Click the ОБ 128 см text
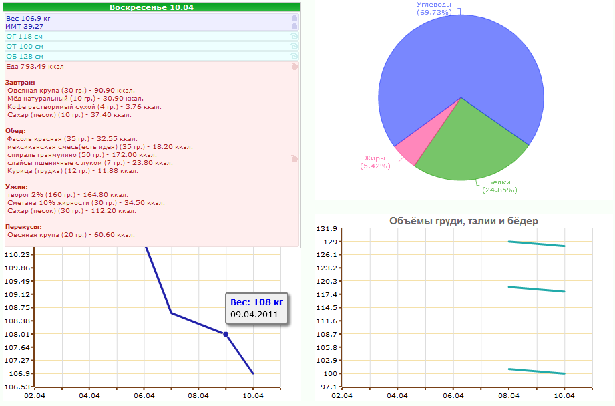This screenshot has width=615, height=406. coord(24,56)
